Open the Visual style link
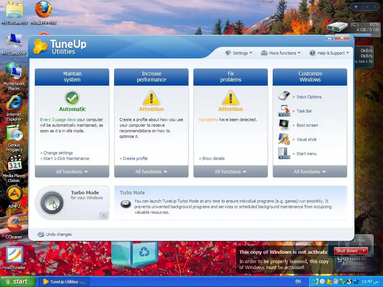The width and height of the screenshot is (383, 287). pos(307,139)
